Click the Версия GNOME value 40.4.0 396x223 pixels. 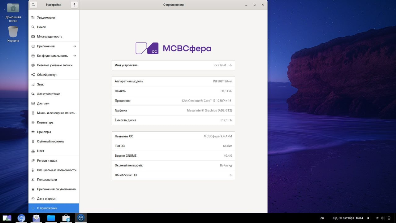tap(228, 156)
